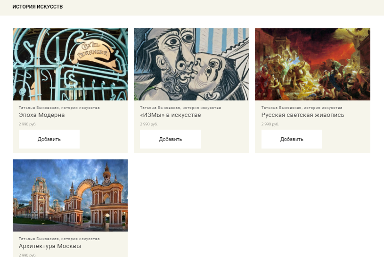Open the «ИЗМы» в искусстве course title

point(170,115)
